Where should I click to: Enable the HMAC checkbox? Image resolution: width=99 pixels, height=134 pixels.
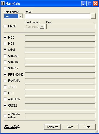tap(5, 26)
